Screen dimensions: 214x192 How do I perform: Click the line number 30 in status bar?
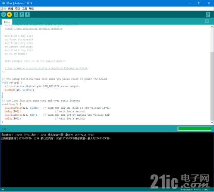(x=2, y=190)
